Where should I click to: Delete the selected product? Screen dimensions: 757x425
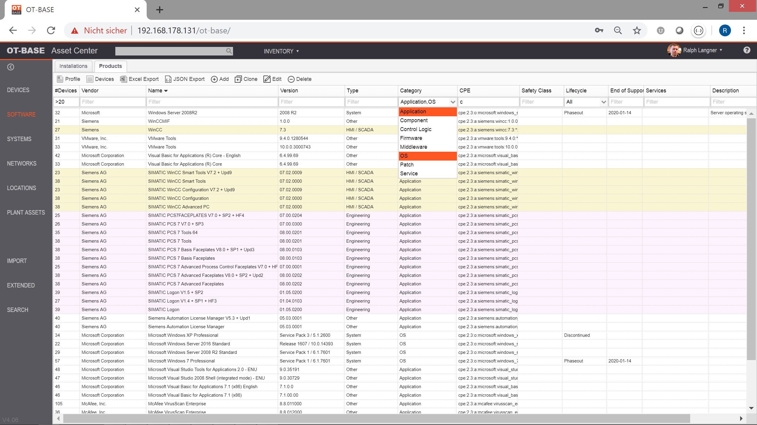click(x=300, y=79)
